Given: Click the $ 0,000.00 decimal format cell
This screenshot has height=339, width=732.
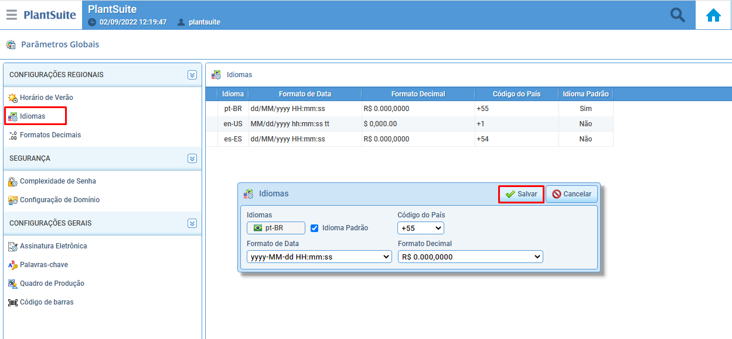Looking at the screenshot, I should (418, 124).
